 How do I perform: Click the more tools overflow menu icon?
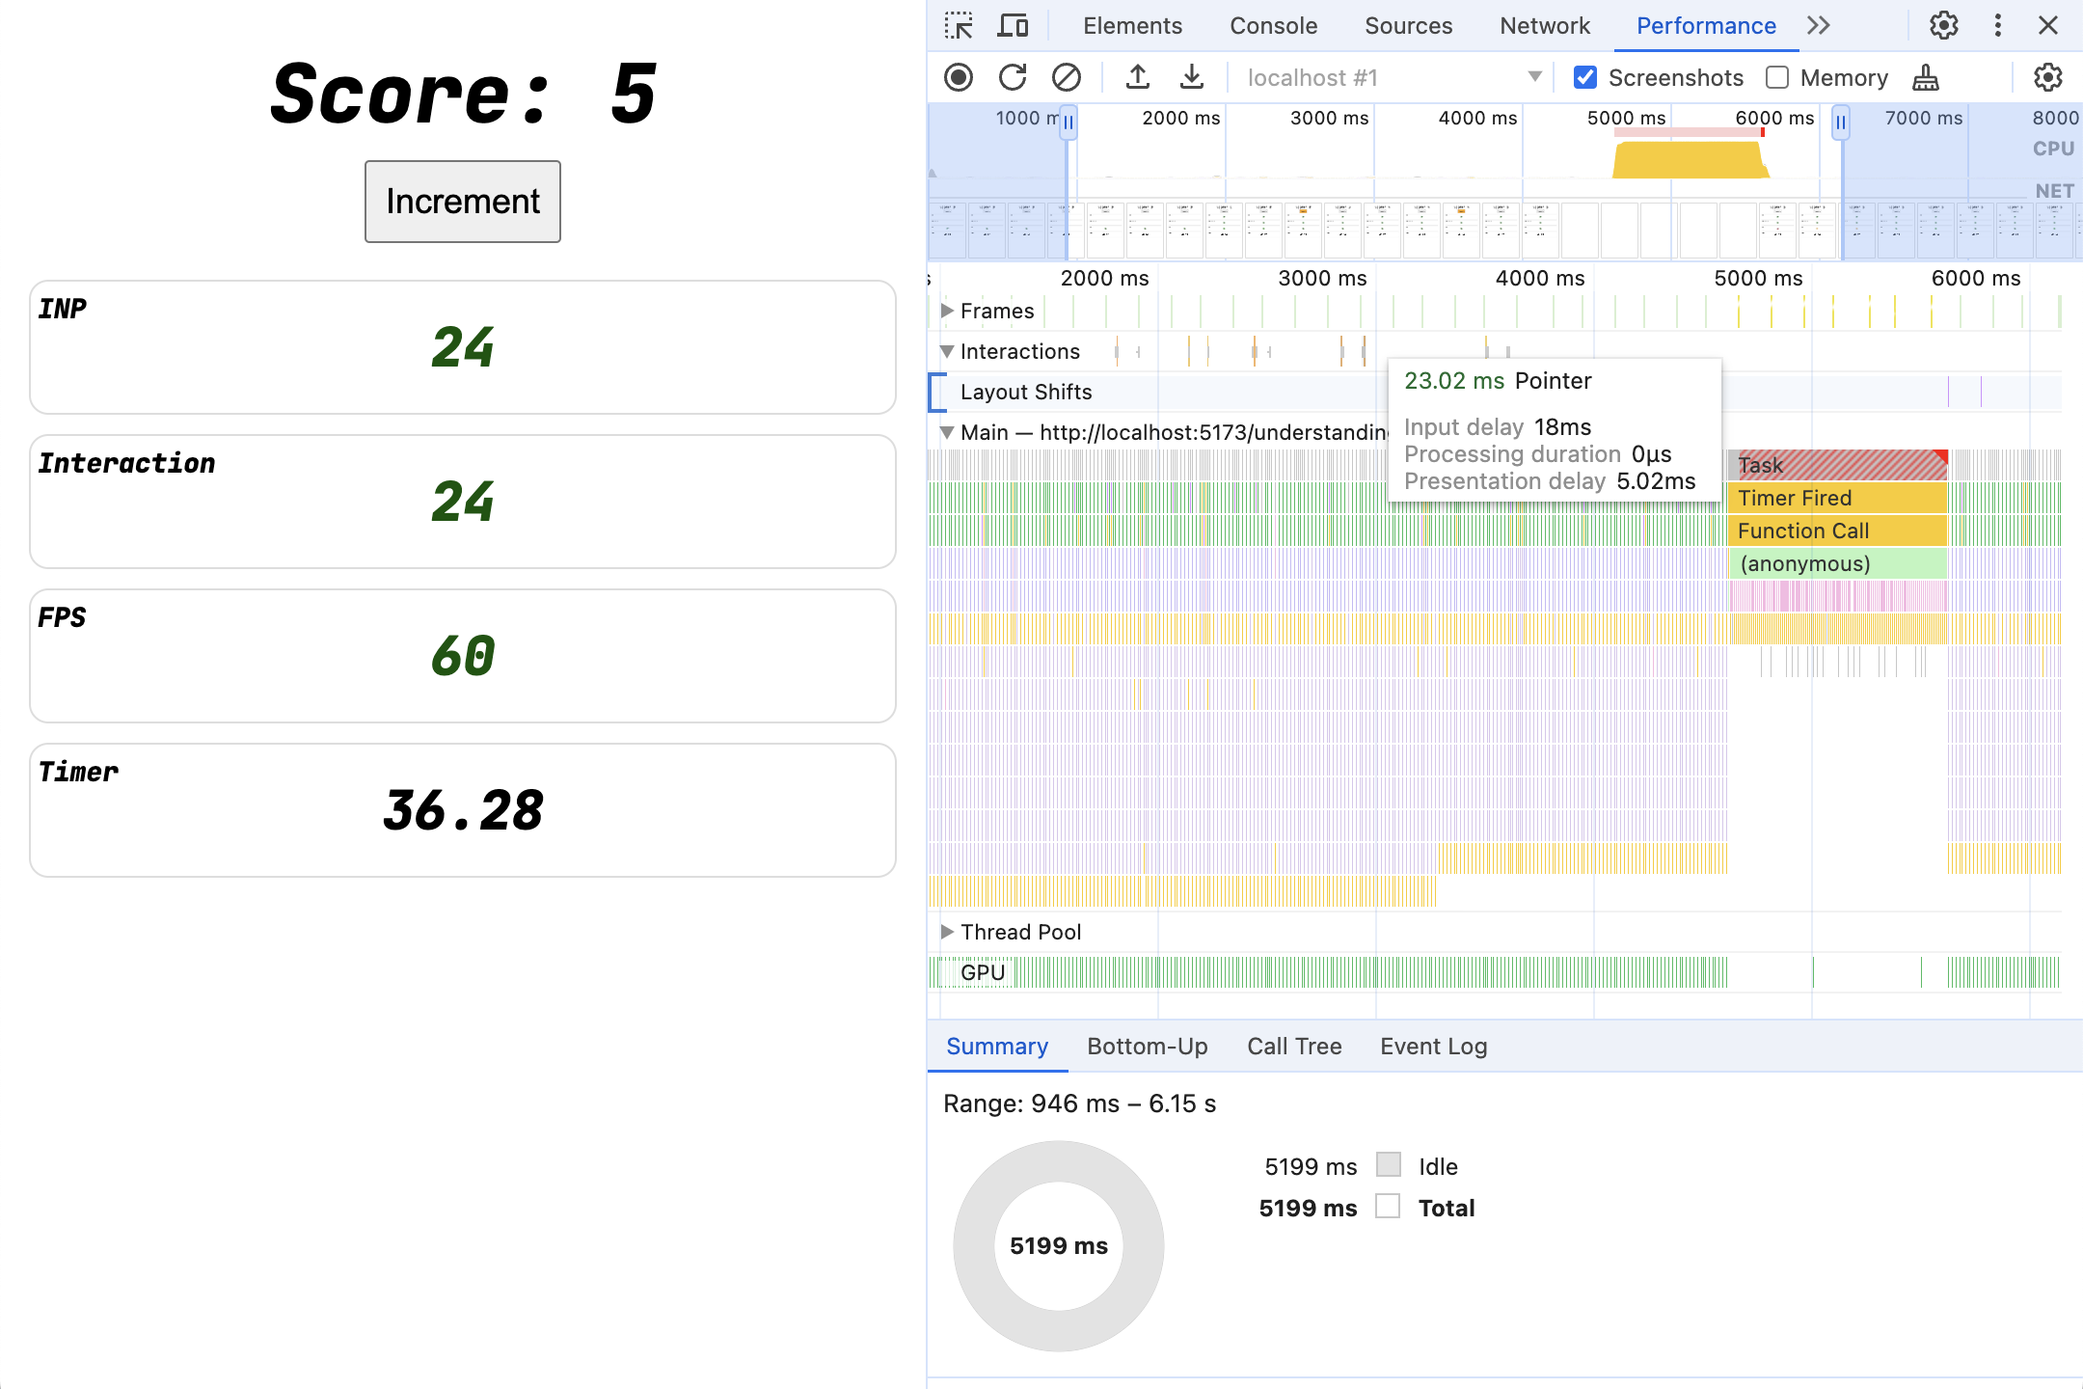[1815, 26]
